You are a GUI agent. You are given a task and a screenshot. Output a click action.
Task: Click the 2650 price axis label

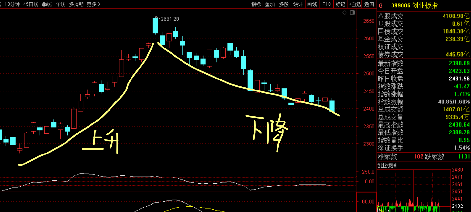[368, 21]
